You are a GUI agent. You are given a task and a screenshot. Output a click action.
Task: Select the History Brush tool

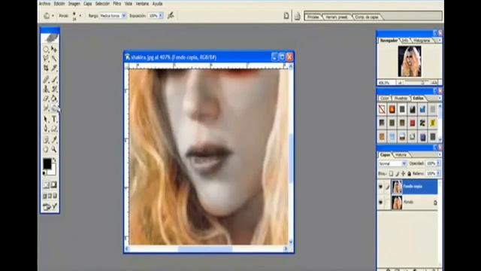pos(54,89)
